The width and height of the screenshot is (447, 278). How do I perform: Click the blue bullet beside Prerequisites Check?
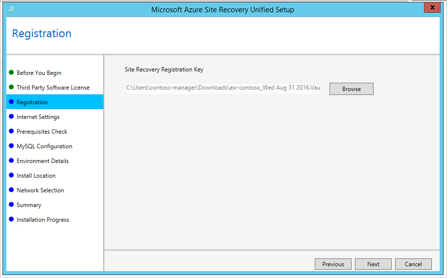tap(11, 131)
